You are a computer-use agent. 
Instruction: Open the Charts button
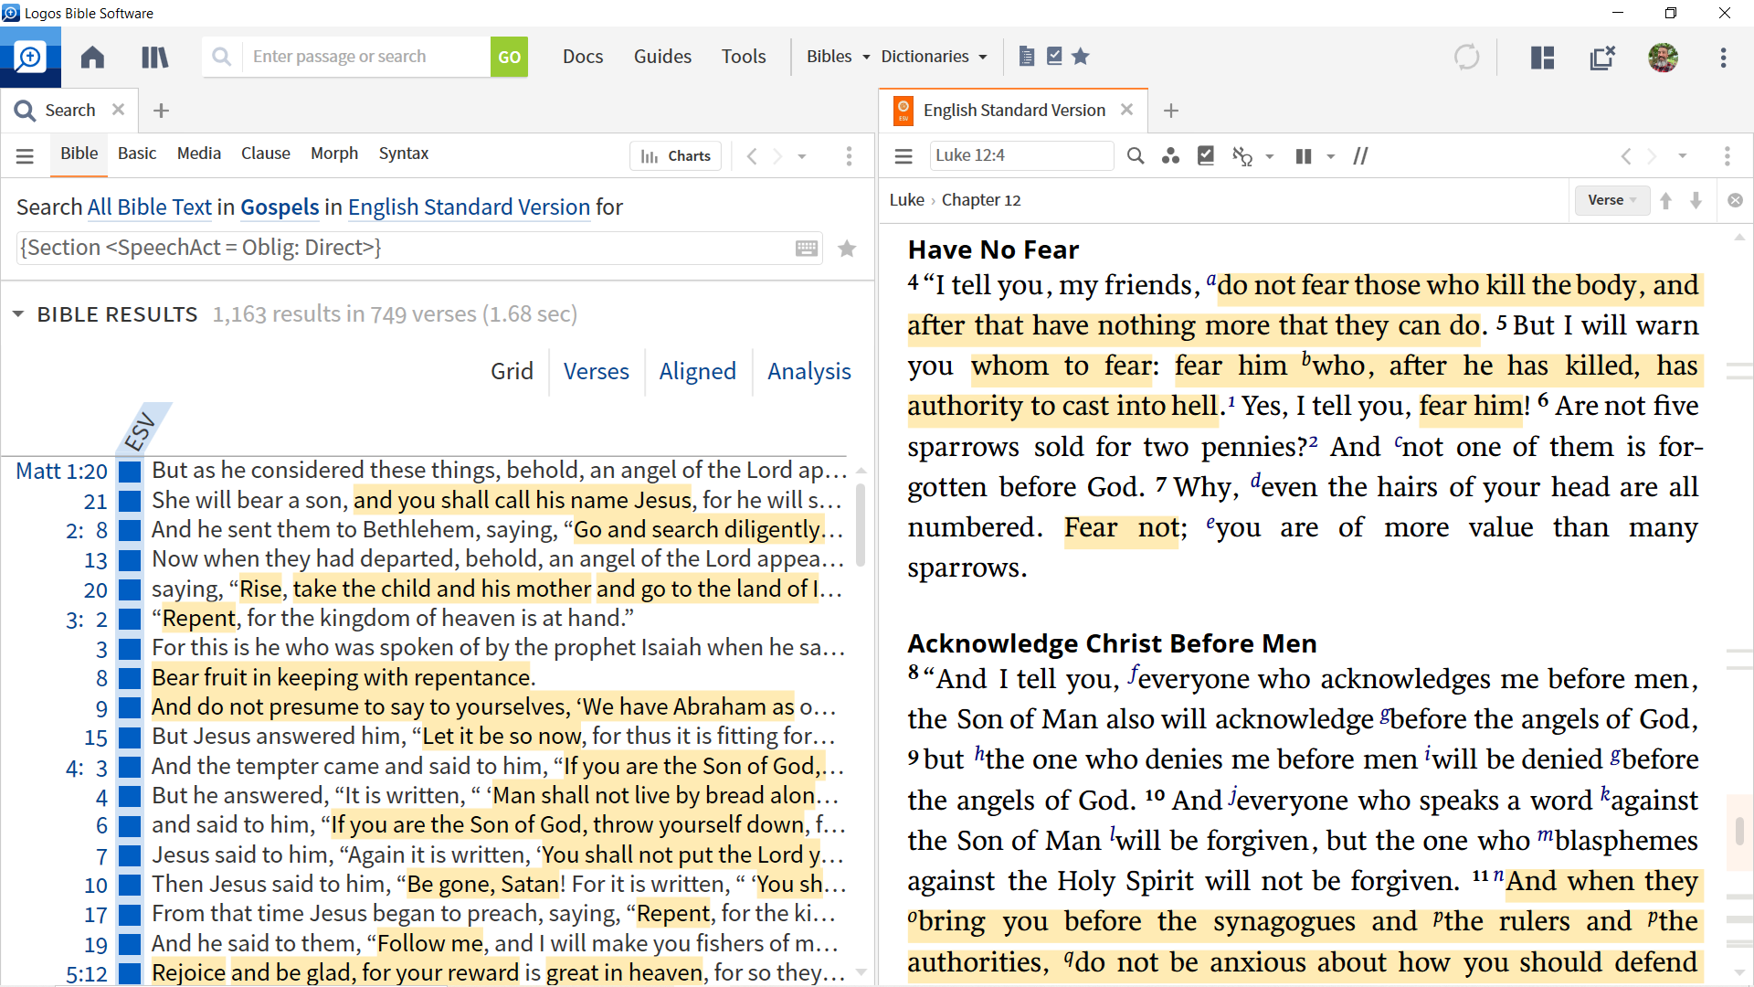coord(676,156)
